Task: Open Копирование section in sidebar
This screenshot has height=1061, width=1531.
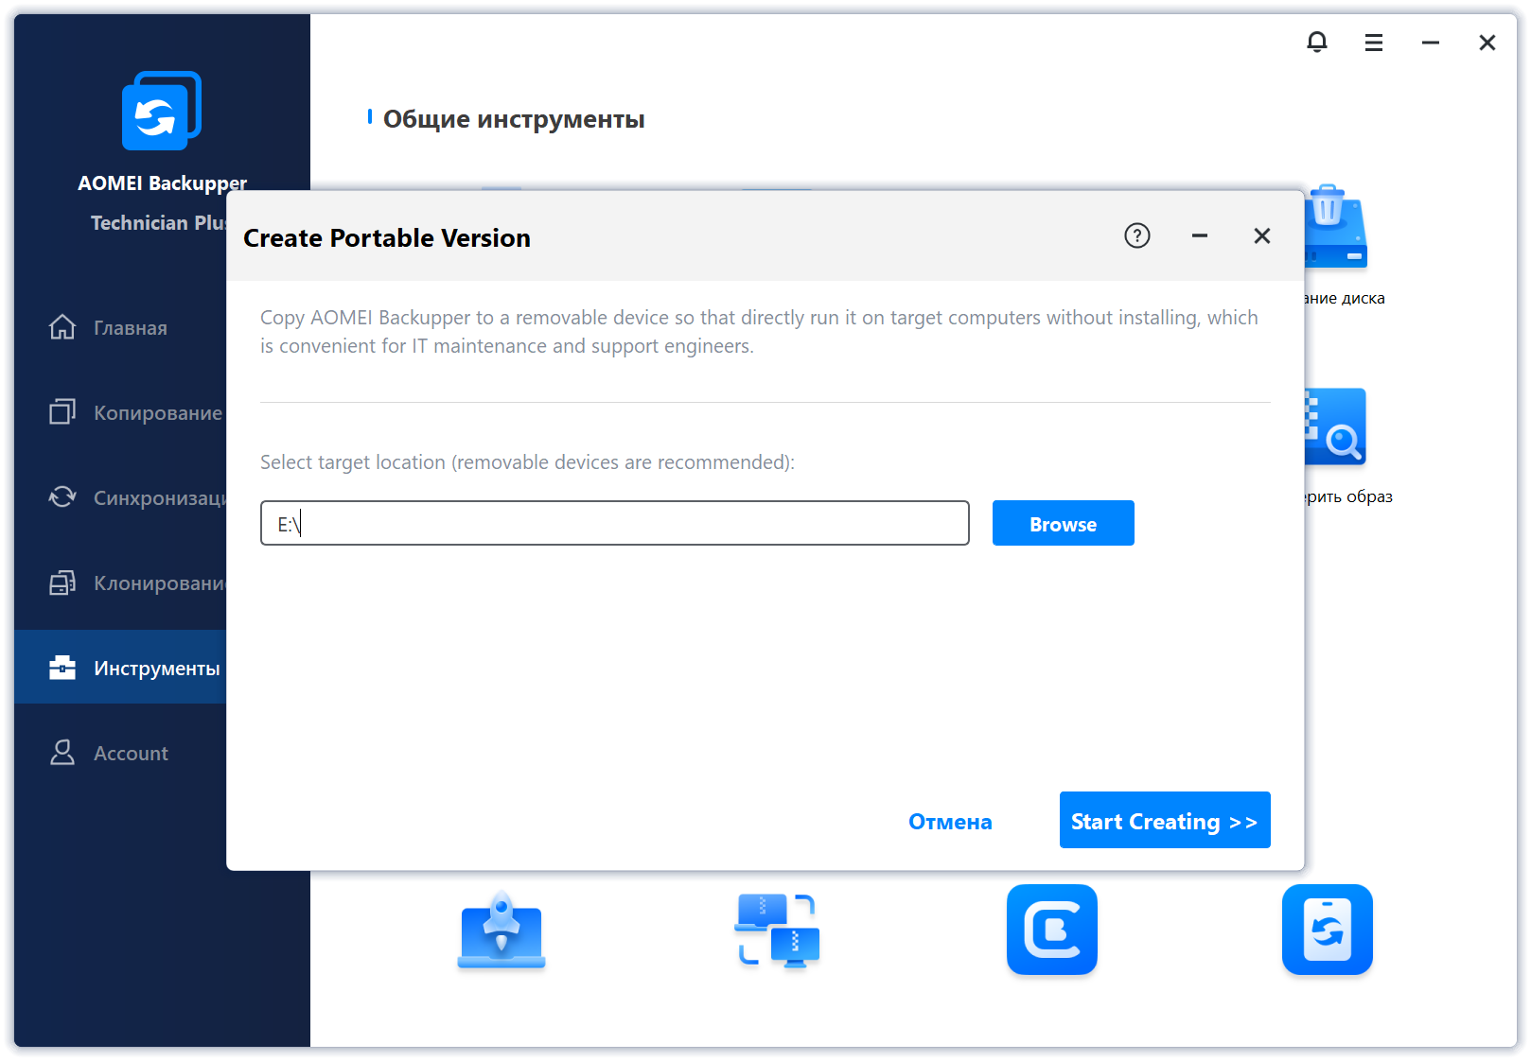Action: (120, 412)
